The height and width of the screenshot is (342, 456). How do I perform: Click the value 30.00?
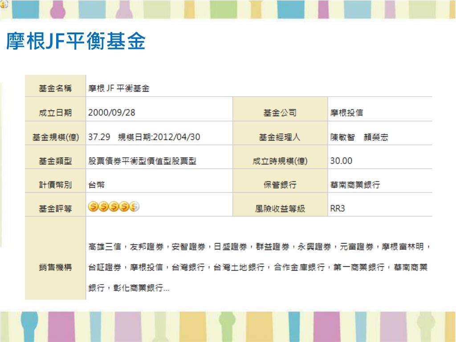click(x=341, y=161)
